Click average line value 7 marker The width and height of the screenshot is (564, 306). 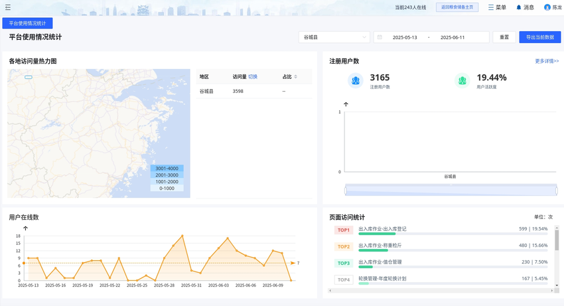pyautogui.click(x=298, y=263)
